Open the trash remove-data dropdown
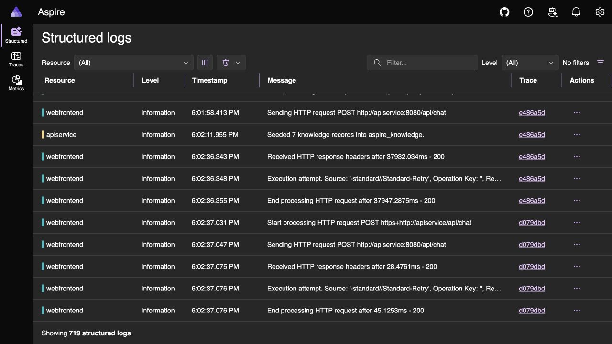Screen dimensions: 612x344 click(x=231, y=63)
